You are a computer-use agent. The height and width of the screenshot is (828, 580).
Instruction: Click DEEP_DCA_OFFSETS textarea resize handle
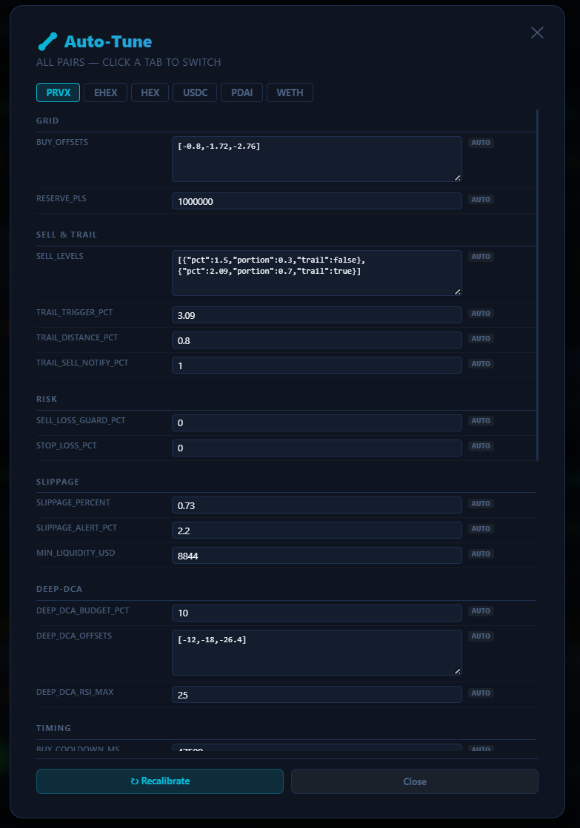click(457, 671)
